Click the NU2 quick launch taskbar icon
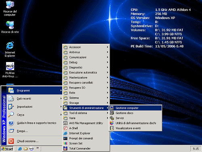Screen dimensions: 202x152 [x=32, y=149]
